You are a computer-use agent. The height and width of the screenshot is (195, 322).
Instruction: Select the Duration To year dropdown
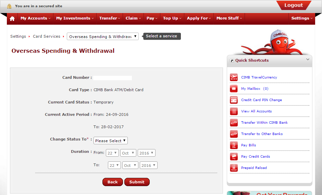[148, 165]
